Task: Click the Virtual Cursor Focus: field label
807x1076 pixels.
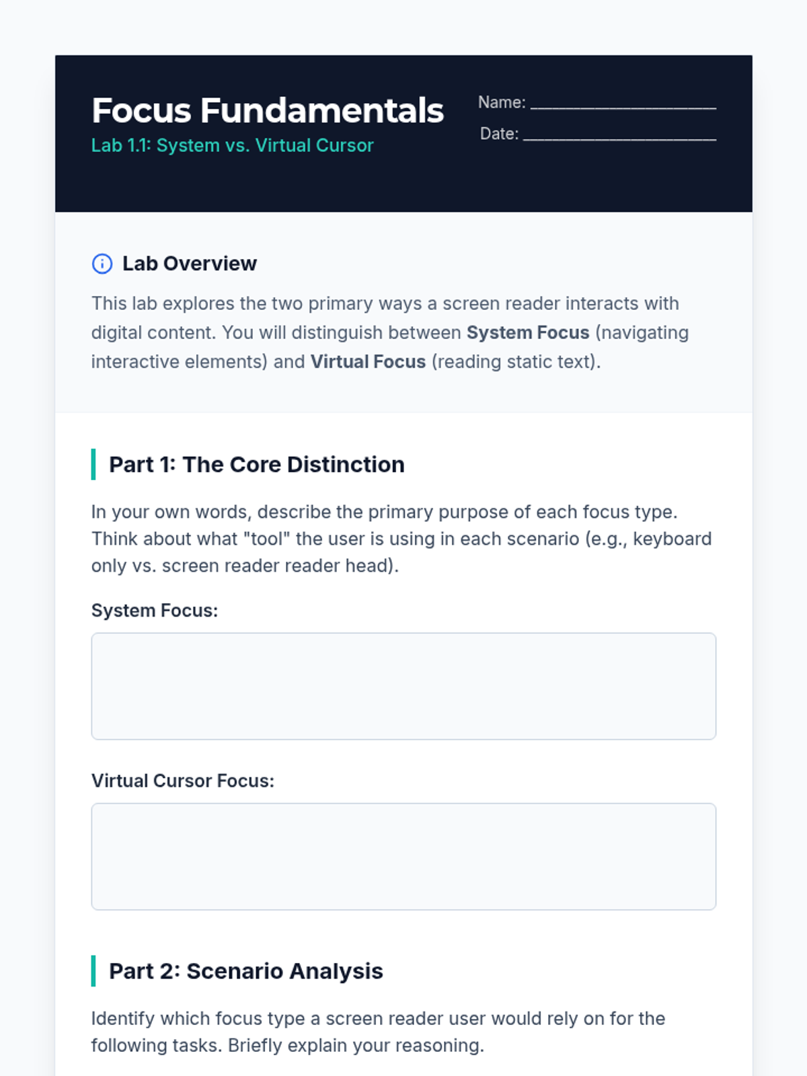Action: (183, 781)
